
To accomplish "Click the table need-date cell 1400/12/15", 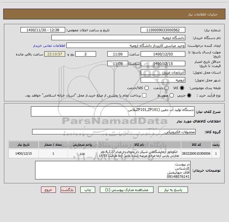I will (23, 153).
